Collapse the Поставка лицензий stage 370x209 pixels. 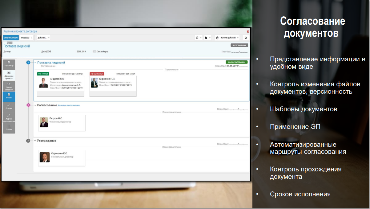(35, 63)
